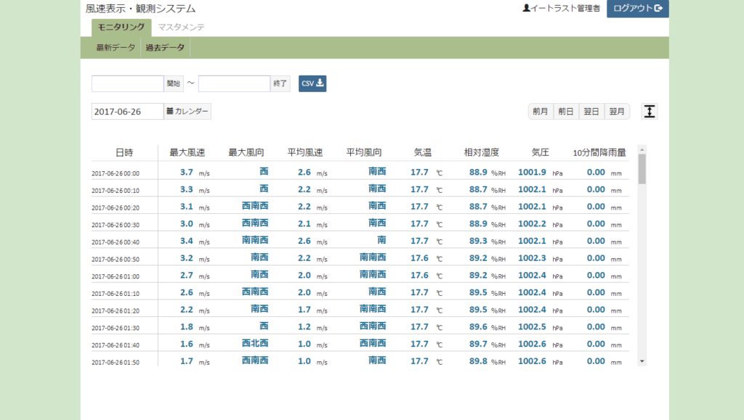Toggle the table height expand icon
Image resolution: width=744 pixels, height=420 pixels.
(x=650, y=112)
